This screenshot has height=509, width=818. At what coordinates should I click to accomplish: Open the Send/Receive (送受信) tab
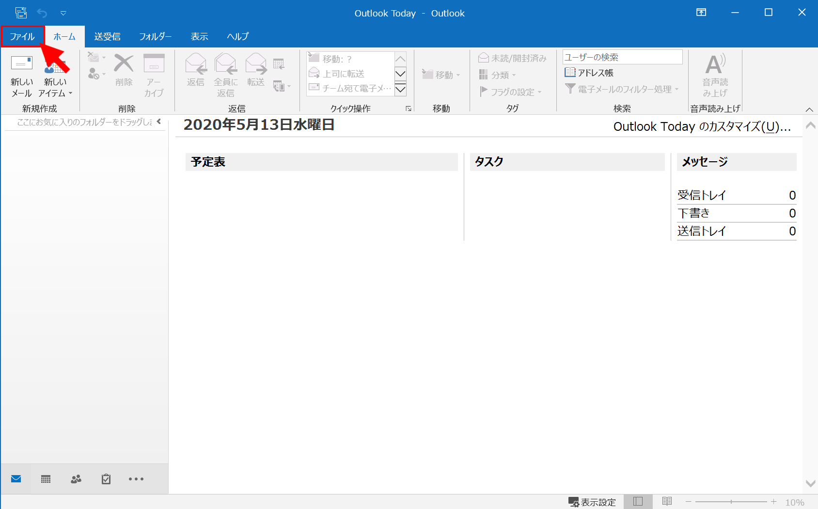click(x=107, y=36)
